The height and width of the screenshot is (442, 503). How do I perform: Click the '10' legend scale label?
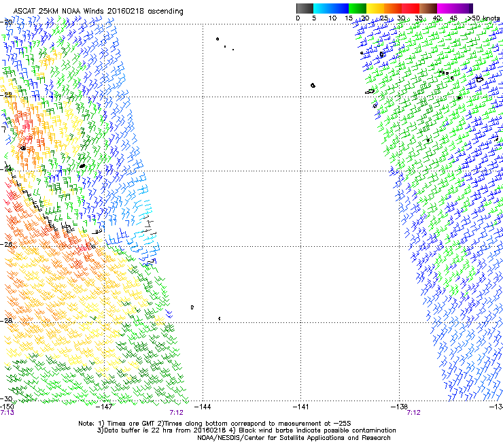click(332, 18)
